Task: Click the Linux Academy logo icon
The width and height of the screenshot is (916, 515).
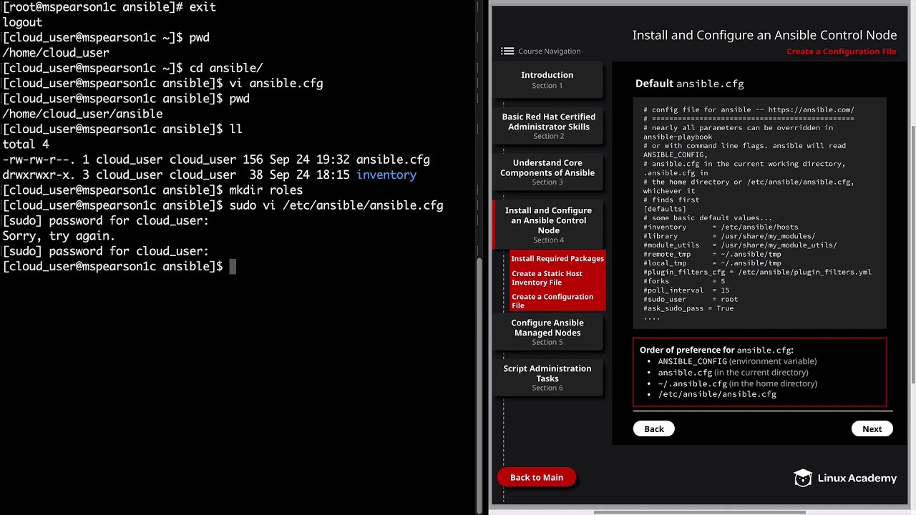Action: 803,478
